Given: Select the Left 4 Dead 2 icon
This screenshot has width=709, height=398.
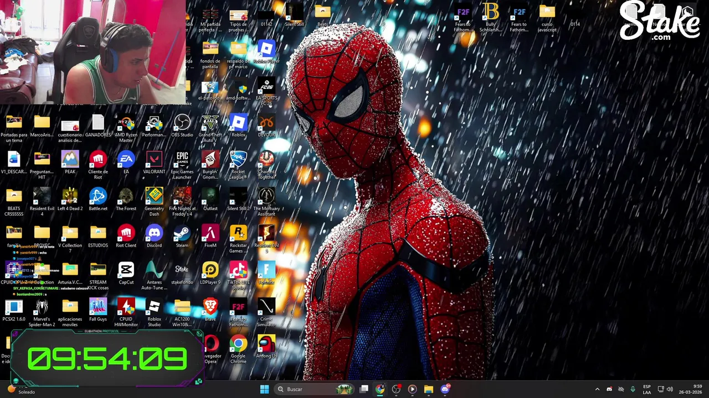Looking at the screenshot, I should (x=70, y=200).
